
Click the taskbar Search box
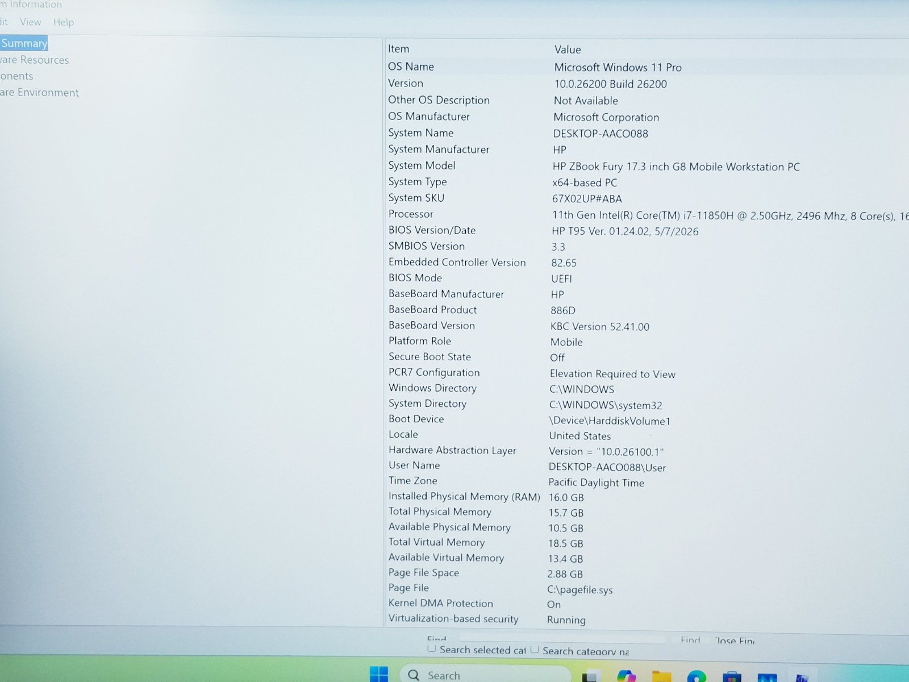[x=486, y=675]
